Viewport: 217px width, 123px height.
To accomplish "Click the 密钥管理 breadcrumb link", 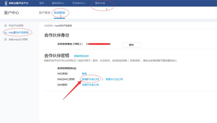I will [x=48, y=26].
